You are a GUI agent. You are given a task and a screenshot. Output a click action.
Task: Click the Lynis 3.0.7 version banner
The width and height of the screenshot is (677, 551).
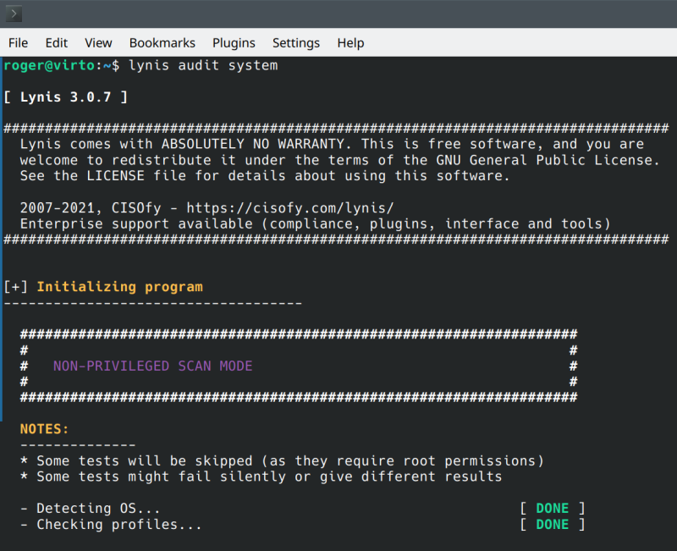pos(65,97)
